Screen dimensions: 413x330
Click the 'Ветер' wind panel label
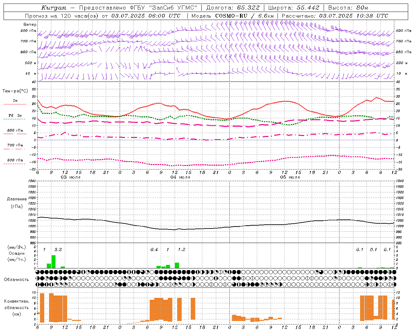tap(30, 24)
